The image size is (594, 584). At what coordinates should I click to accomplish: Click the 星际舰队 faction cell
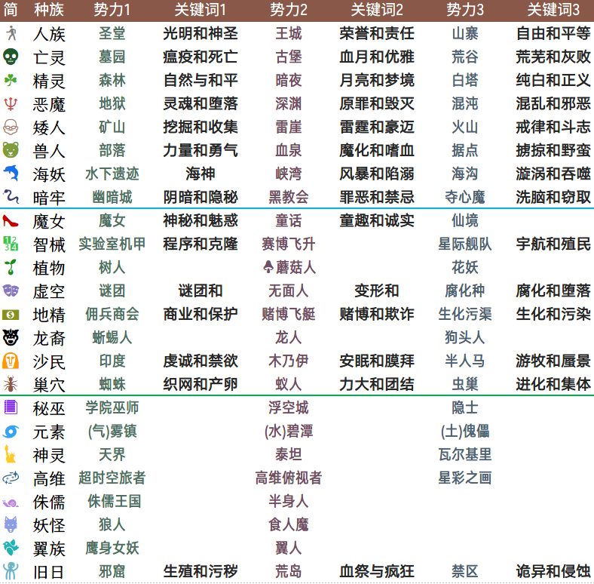pyautogui.click(x=465, y=244)
